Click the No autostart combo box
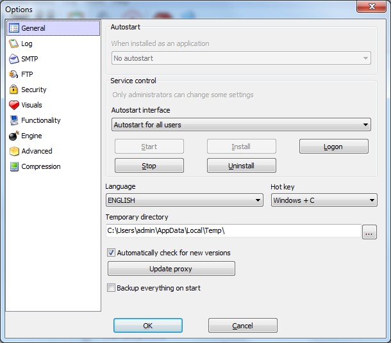391x343 pixels. (241, 58)
